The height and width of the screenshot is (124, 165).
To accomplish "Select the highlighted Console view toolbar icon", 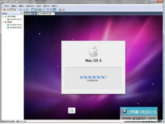I will pos(54,10).
